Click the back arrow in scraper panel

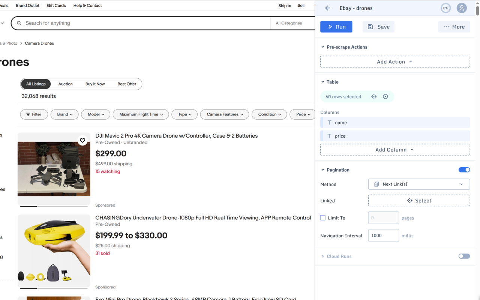[x=328, y=8]
